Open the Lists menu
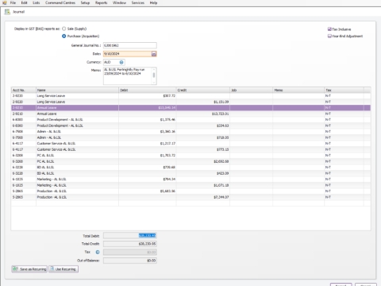The width and height of the screenshot is (381, 286). point(37,2)
